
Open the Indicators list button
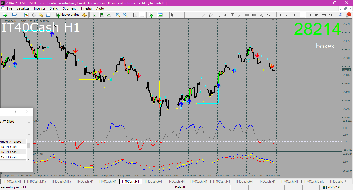(151, 15)
